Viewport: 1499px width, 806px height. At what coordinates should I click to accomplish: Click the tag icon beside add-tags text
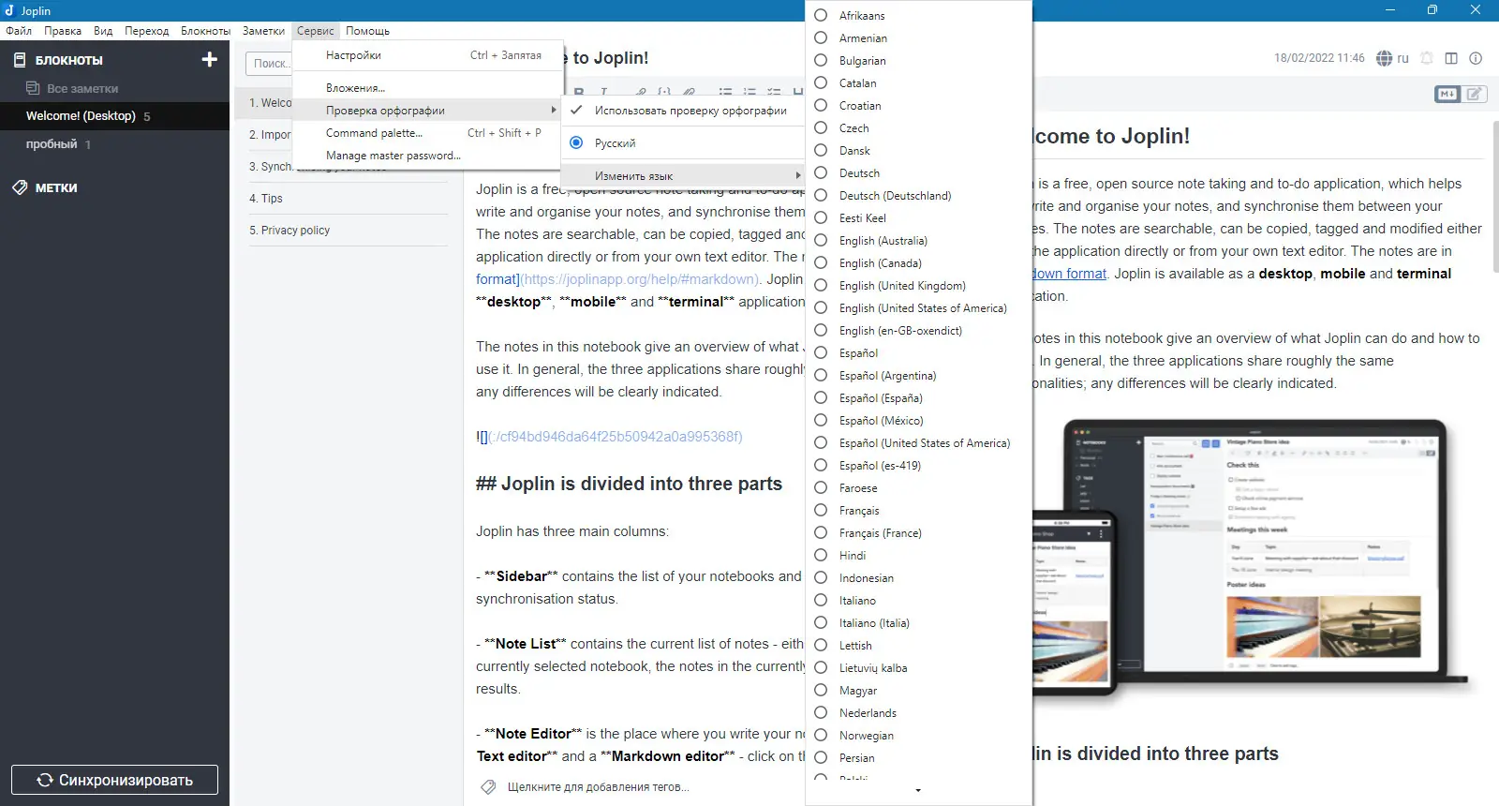pos(488,787)
